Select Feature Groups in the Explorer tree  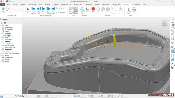[x=9, y=46]
